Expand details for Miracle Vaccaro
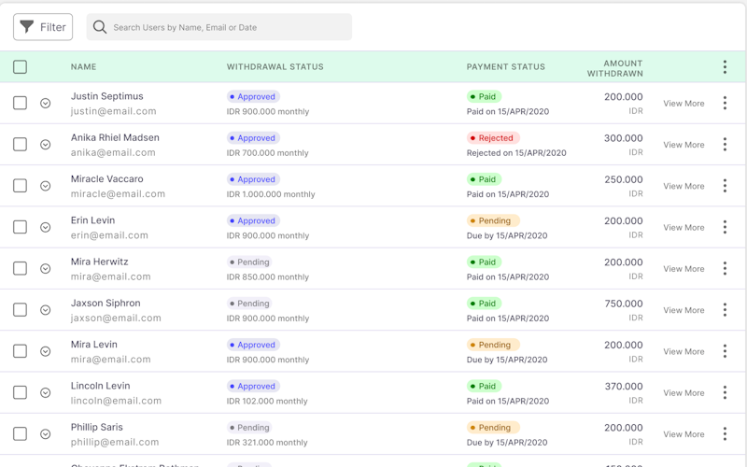 coord(45,186)
